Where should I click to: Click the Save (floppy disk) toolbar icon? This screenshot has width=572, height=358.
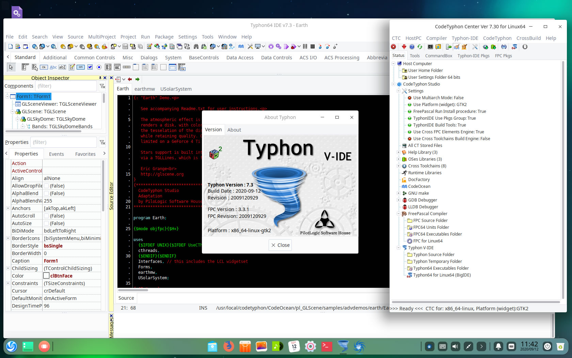[125, 47]
